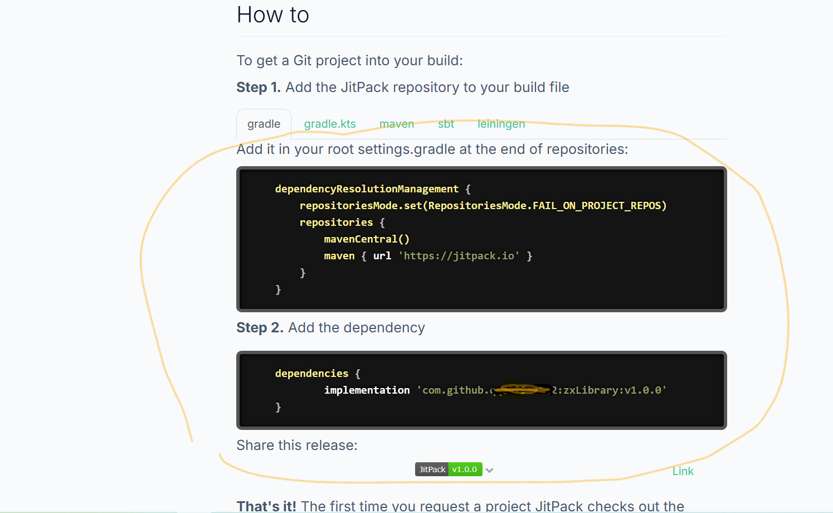Click the mavenCentral() code line
The image size is (833, 513).
(x=367, y=239)
